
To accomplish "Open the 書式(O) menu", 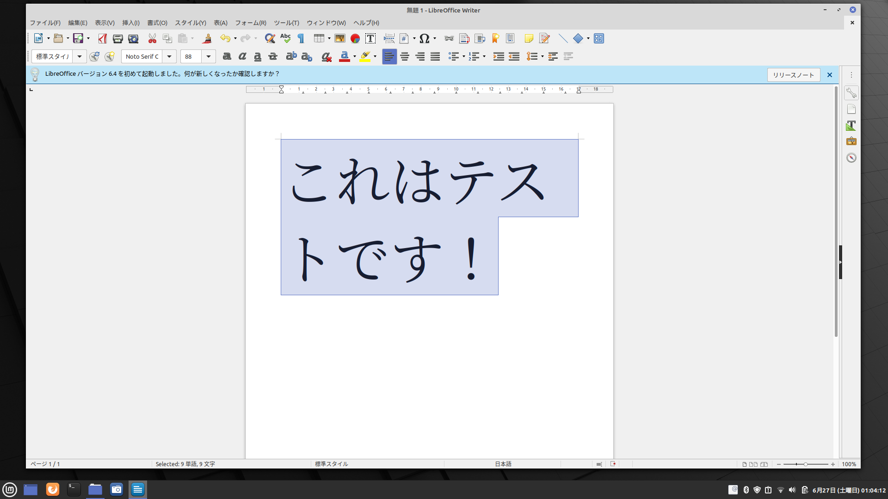I will [x=157, y=23].
